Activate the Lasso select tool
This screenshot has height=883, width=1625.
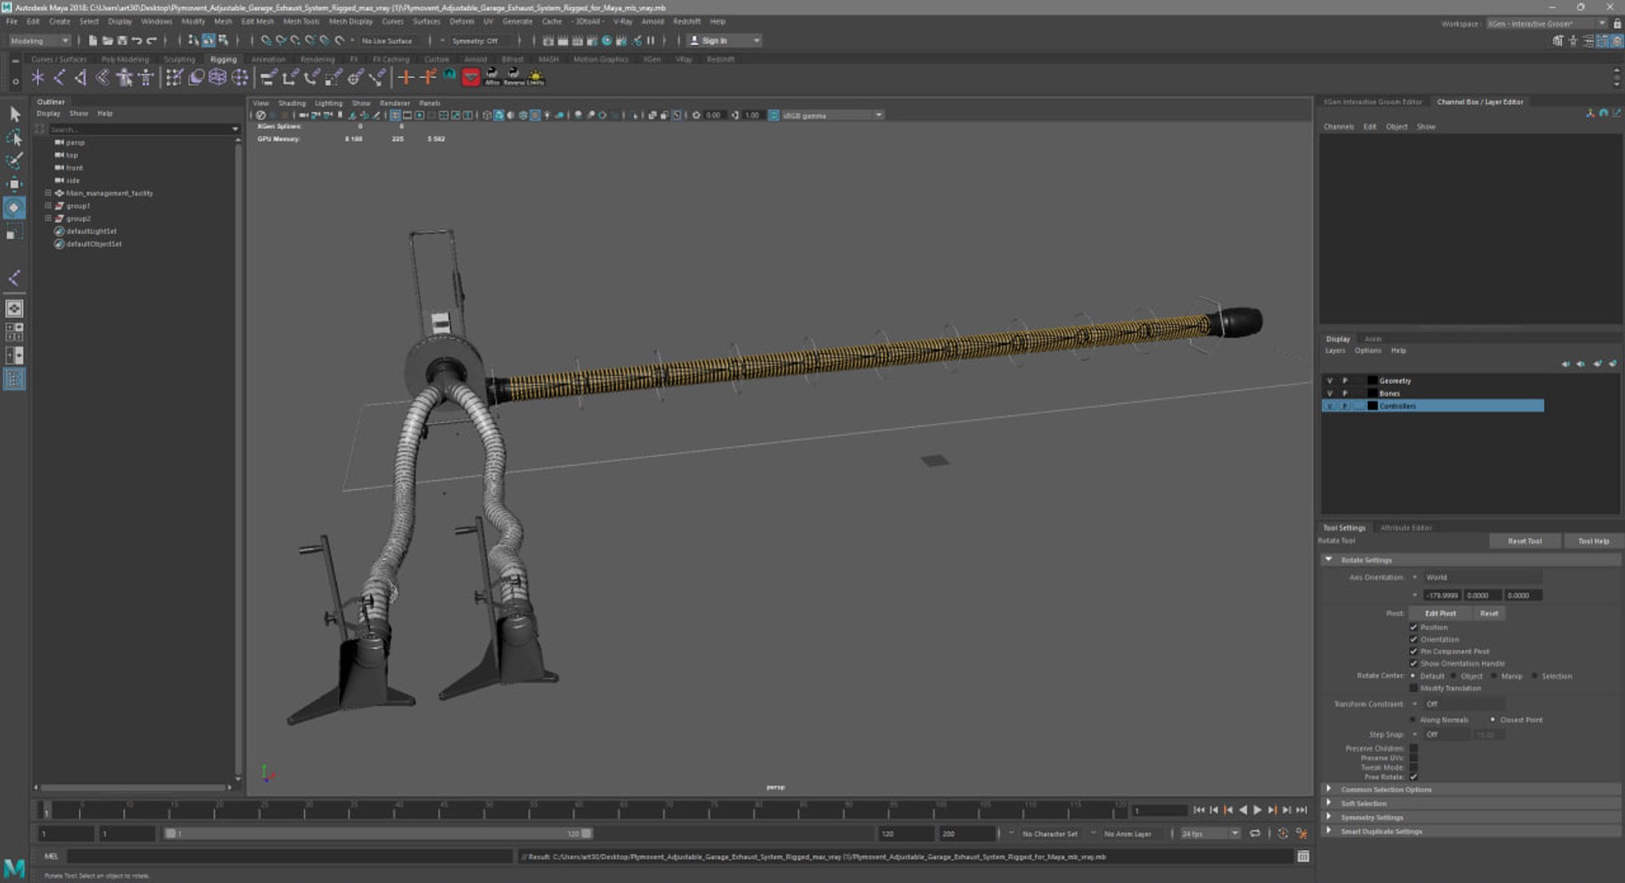coord(14,137)
